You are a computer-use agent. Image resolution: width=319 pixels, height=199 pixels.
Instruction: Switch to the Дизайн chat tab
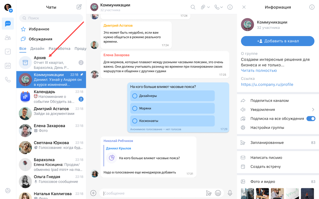[37, 48]
